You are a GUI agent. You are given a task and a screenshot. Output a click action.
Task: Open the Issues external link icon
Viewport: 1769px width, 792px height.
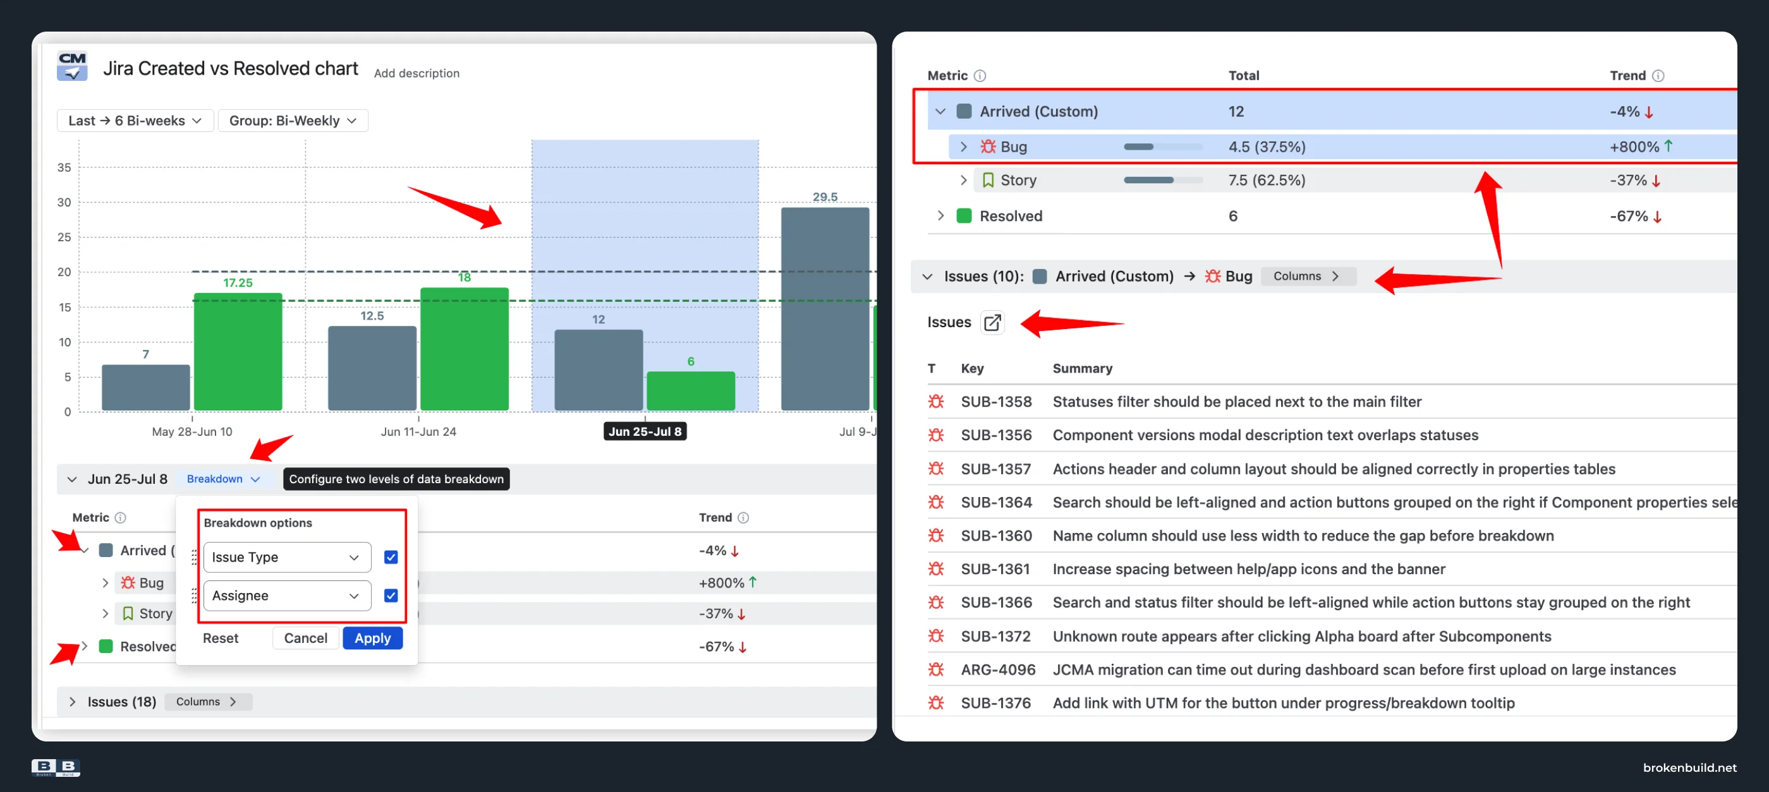(992, 323)
